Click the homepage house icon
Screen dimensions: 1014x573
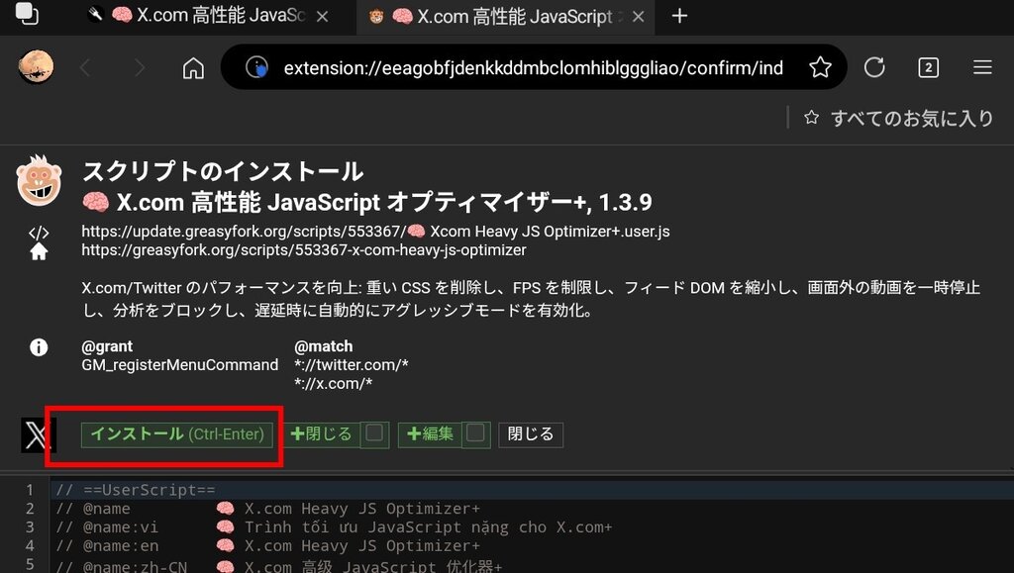39,251
